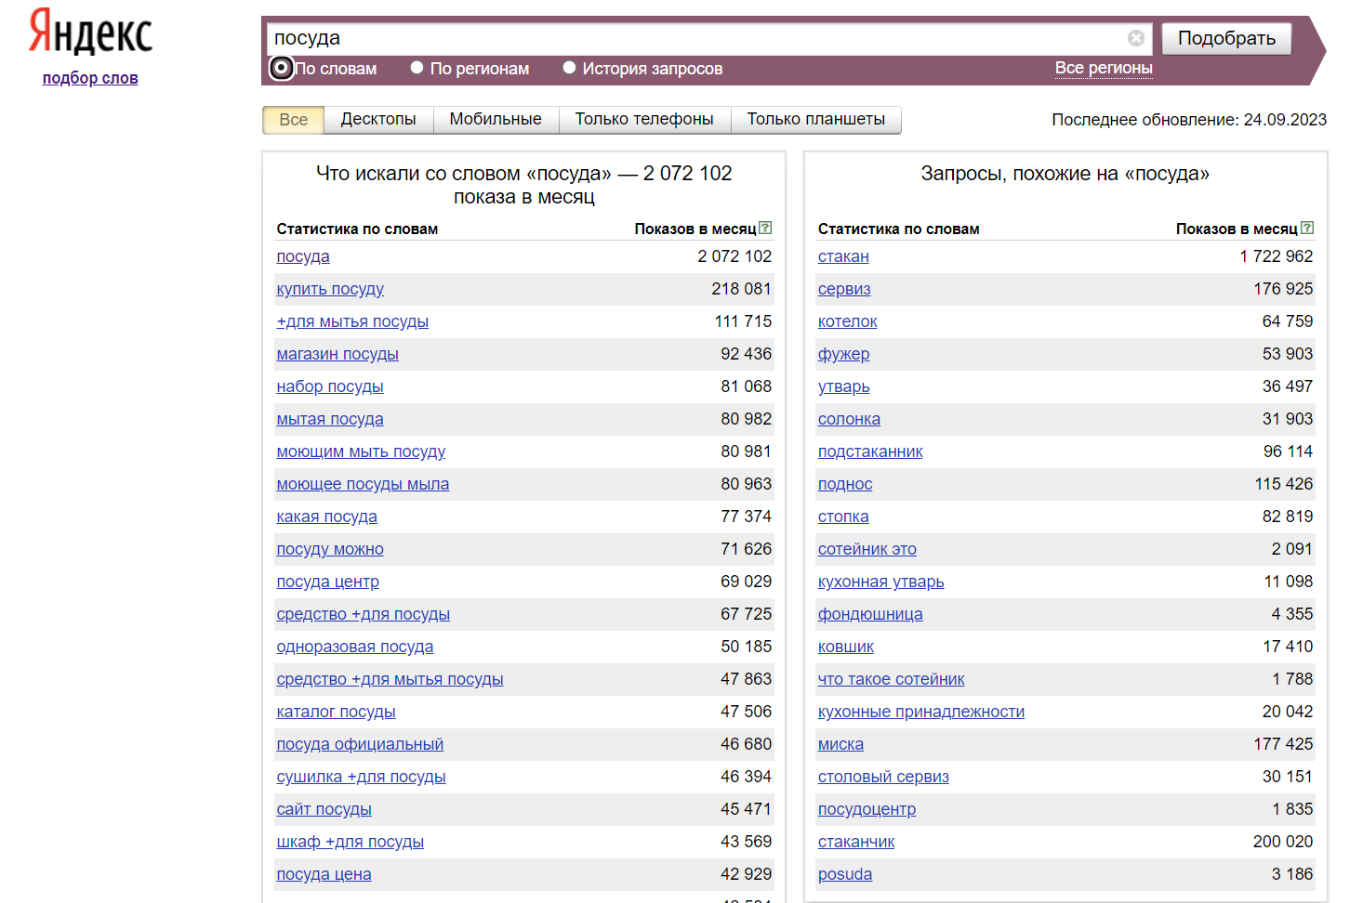Open the 'шкаф +для посуды' link
1363x903 pixels.
click(x=350, y=842)
